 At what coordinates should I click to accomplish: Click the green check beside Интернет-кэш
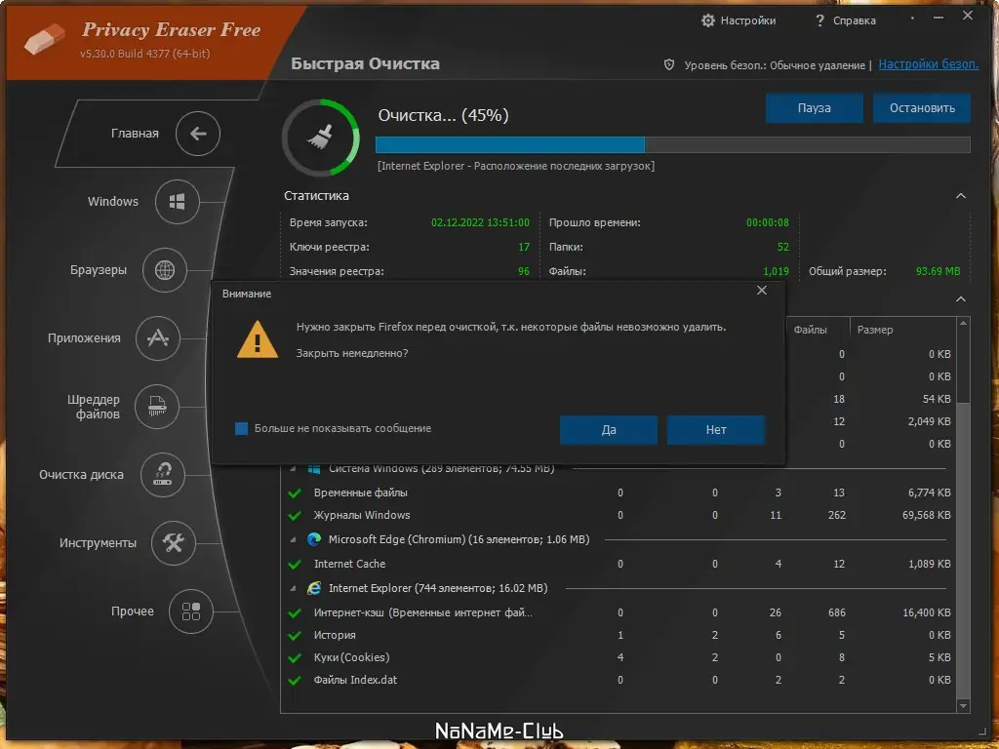295,613
